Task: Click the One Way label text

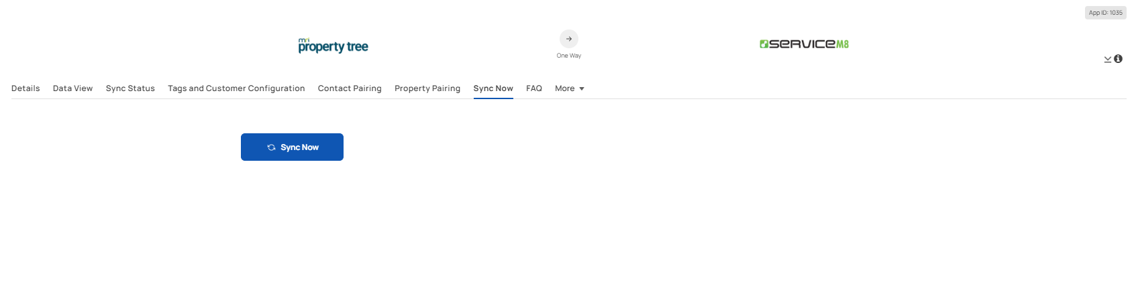Action: (x=569, y=56)
